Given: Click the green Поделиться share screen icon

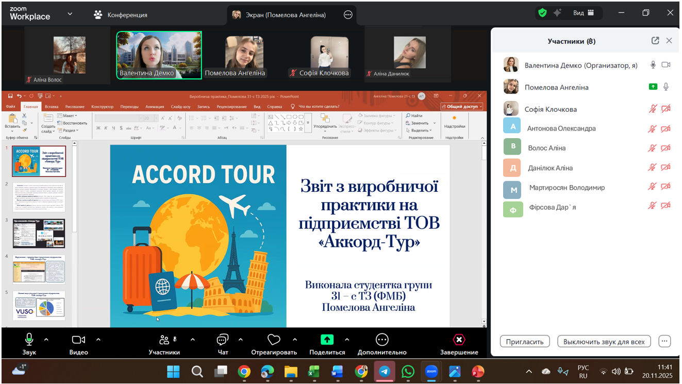Looking at the screenshot, I should (327, 340).
